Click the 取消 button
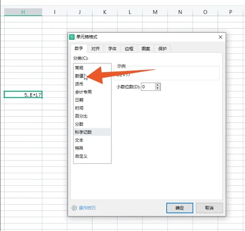Image resolution: width=245 pixels, height=231 pixels. coord(209,208)
